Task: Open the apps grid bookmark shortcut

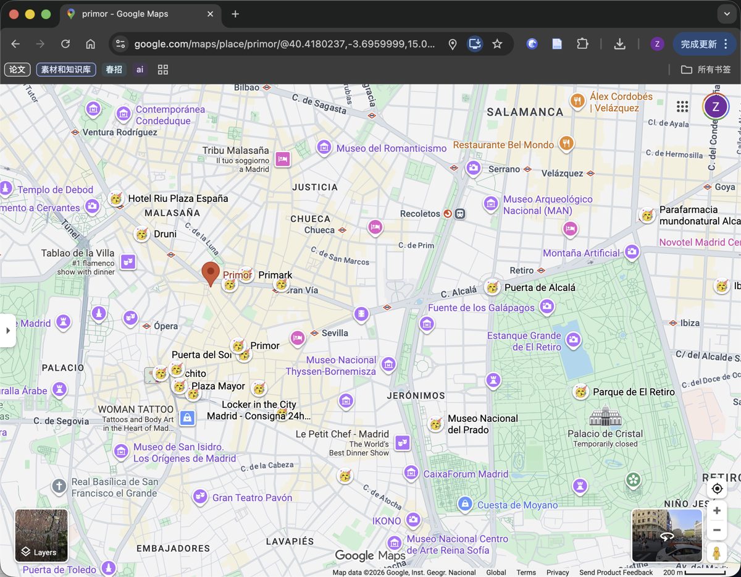Action: pyautogui.click(x=163, y=70)
